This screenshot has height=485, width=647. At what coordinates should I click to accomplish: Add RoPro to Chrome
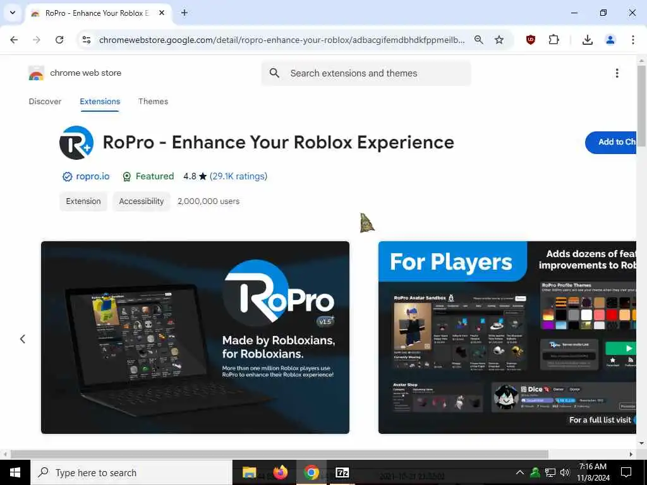click(x=611, y=142)
